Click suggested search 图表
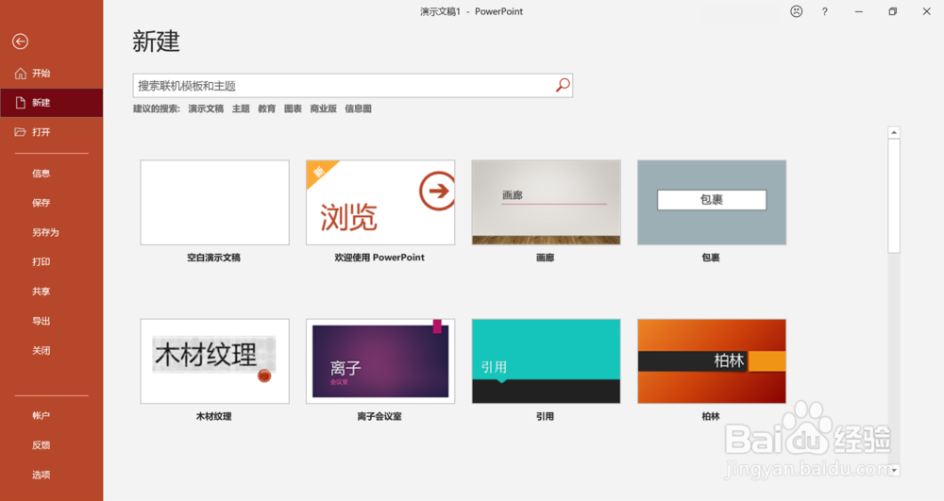The image size is (944, 501). (293, 109)
